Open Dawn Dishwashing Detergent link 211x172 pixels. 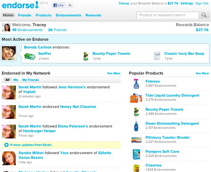[x=172, y=123]
